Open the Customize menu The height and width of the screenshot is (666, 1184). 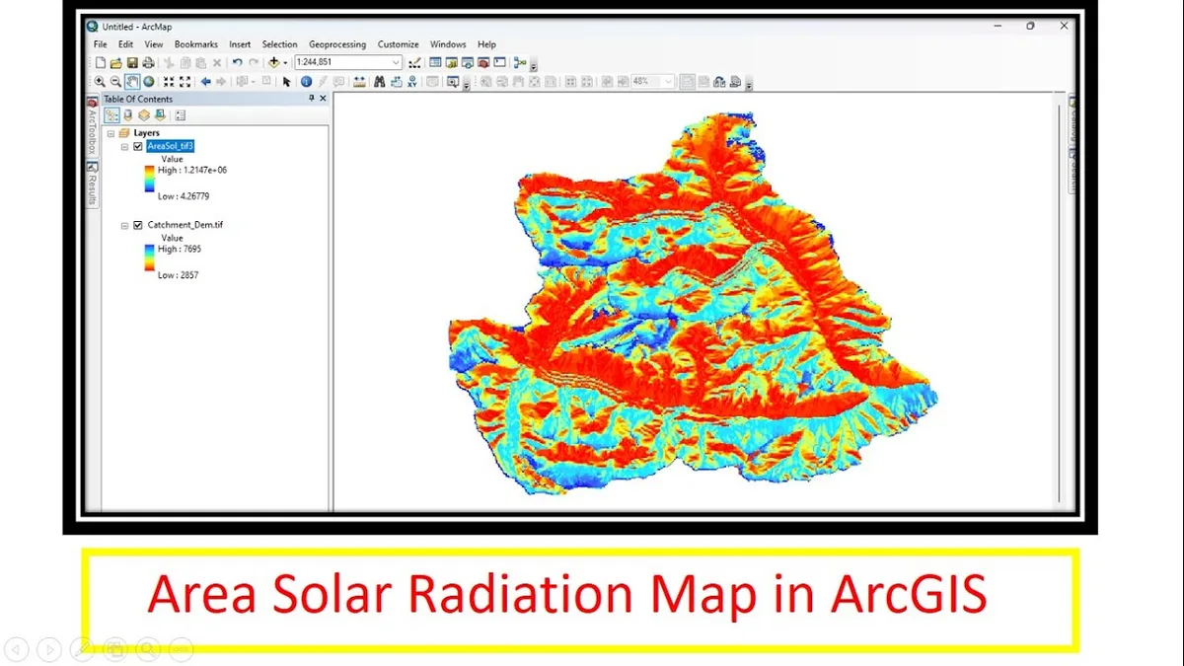click(399, 44)
